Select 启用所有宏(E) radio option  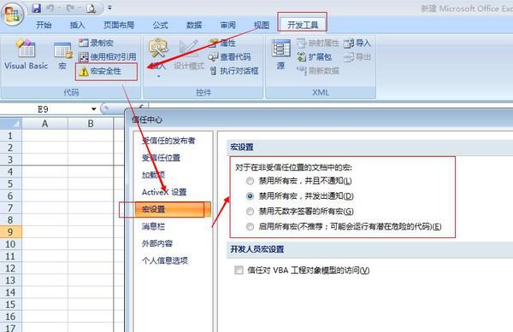coord(250,226)
